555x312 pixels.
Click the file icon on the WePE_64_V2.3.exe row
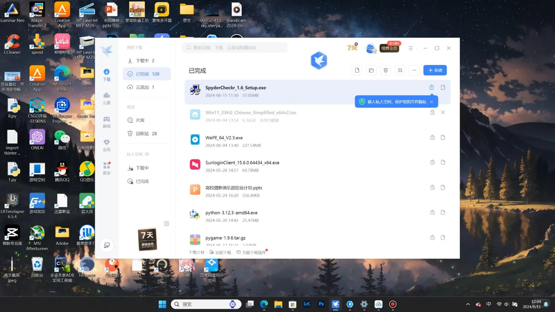tap(443, 137)
